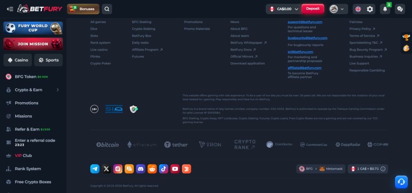Screen dimensions: 412x193
Task: Open the Telegram social icon
Action: [95, 169]
